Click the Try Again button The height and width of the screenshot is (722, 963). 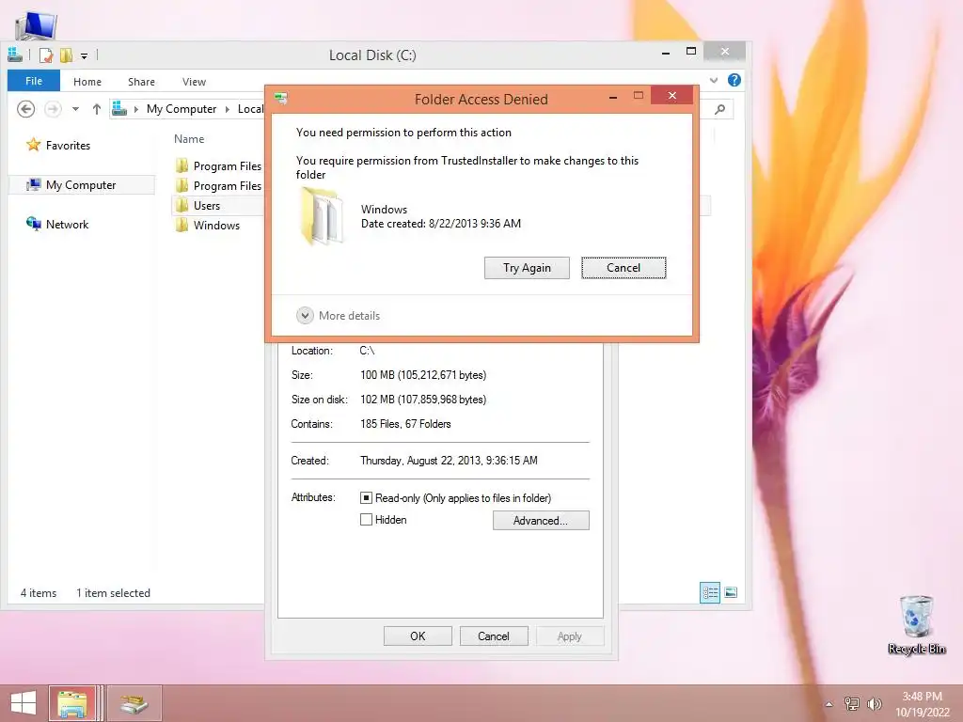pos(527,268)
